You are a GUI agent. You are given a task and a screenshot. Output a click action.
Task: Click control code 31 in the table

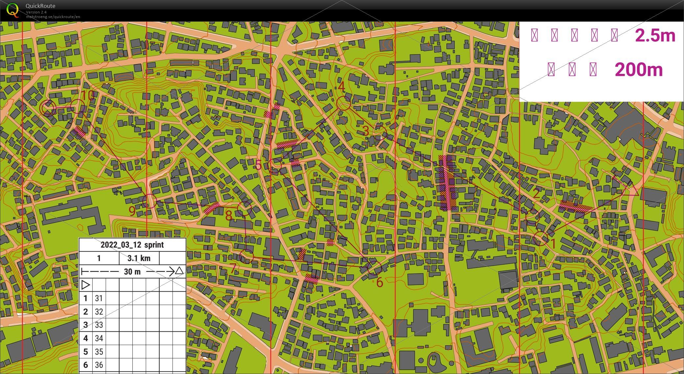(x=99, y=298)
